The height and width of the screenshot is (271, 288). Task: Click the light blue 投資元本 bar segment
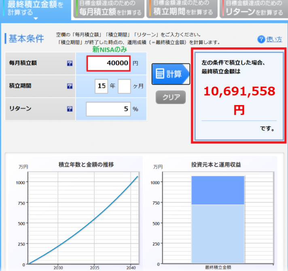[218, 234]
